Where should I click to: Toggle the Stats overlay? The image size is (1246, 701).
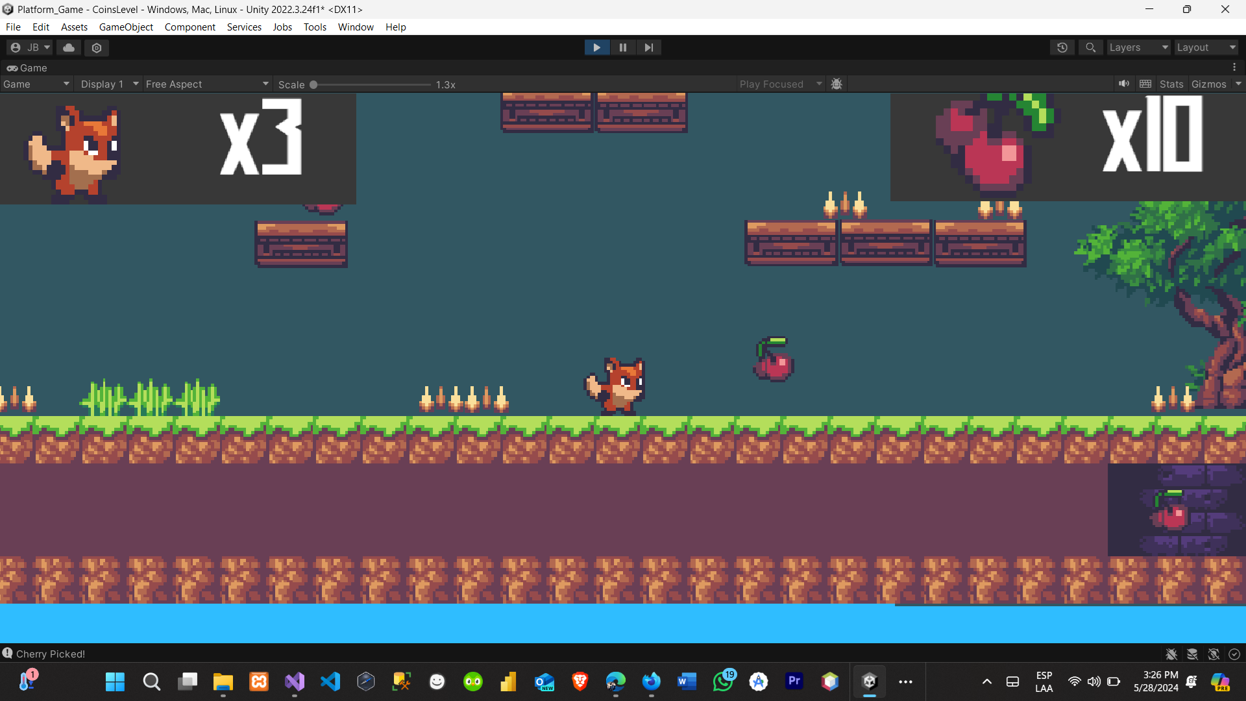(x=1171, y=84)
